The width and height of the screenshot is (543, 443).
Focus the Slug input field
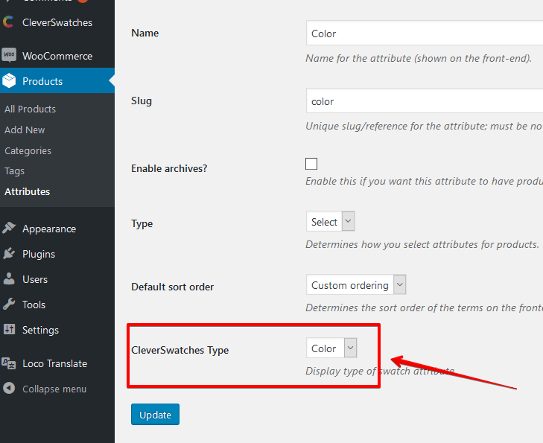(425, 101)
